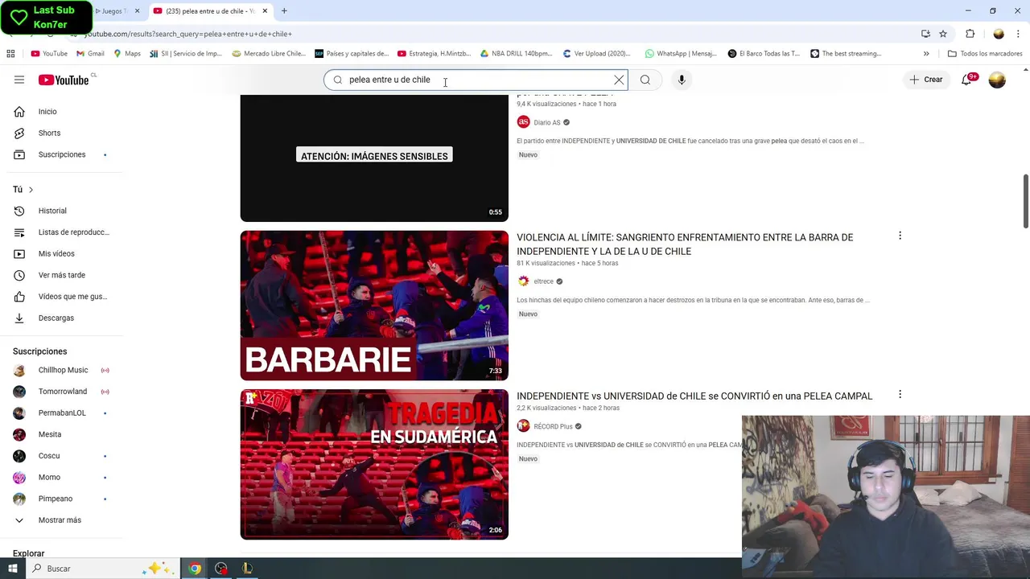Image resolution: width=1030 pixels, height=579 pixels.
Task: Open Ver más tarde
Action: [x=61, y=275]
